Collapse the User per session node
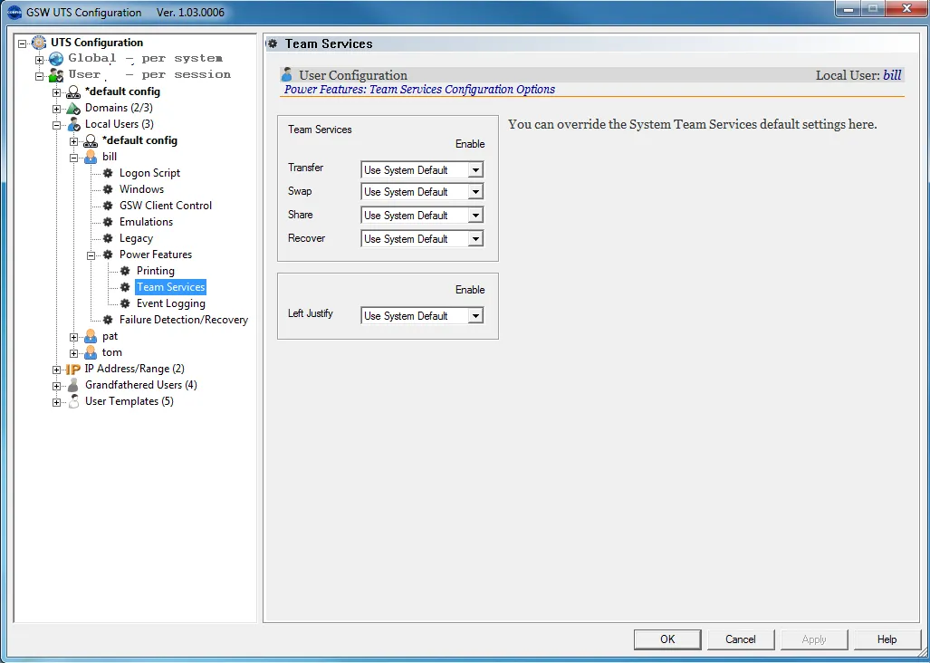This screenshot has height=663, width=930. [39, 76]
